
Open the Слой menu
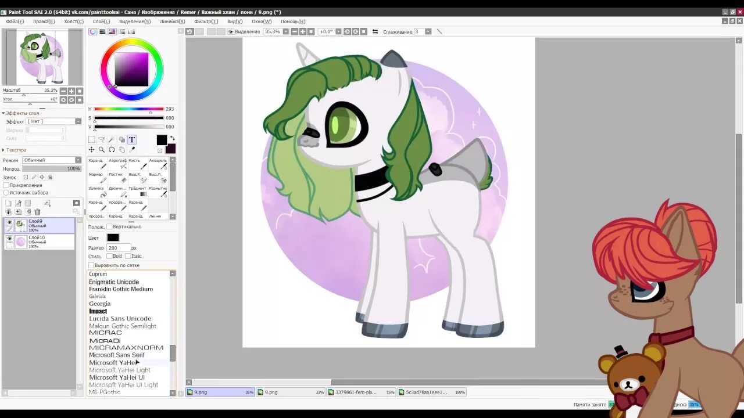tap(101, 21)
